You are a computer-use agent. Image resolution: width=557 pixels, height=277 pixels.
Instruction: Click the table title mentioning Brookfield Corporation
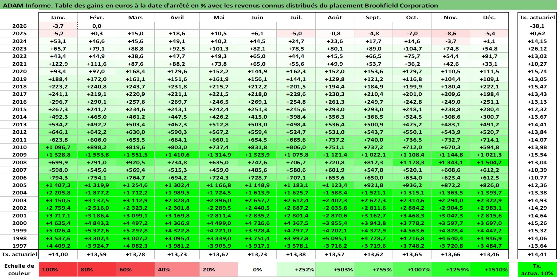pos(221,5)
